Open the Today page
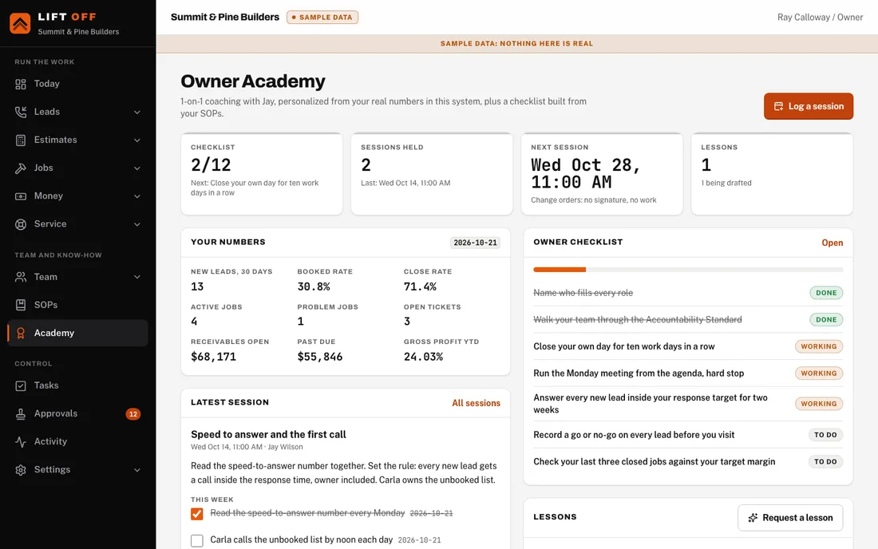The height and width of the screenshot is (549, 878). [78, 84]
